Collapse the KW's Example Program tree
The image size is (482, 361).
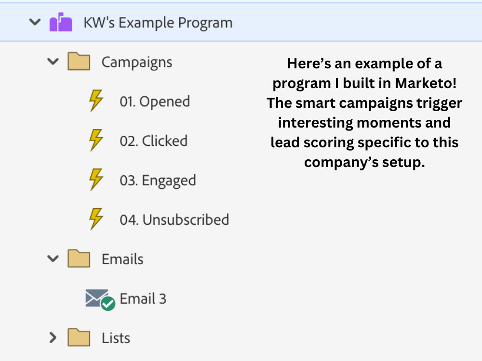[35, 22]
